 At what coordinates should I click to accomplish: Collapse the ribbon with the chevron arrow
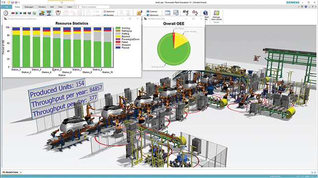coord(299,6)
